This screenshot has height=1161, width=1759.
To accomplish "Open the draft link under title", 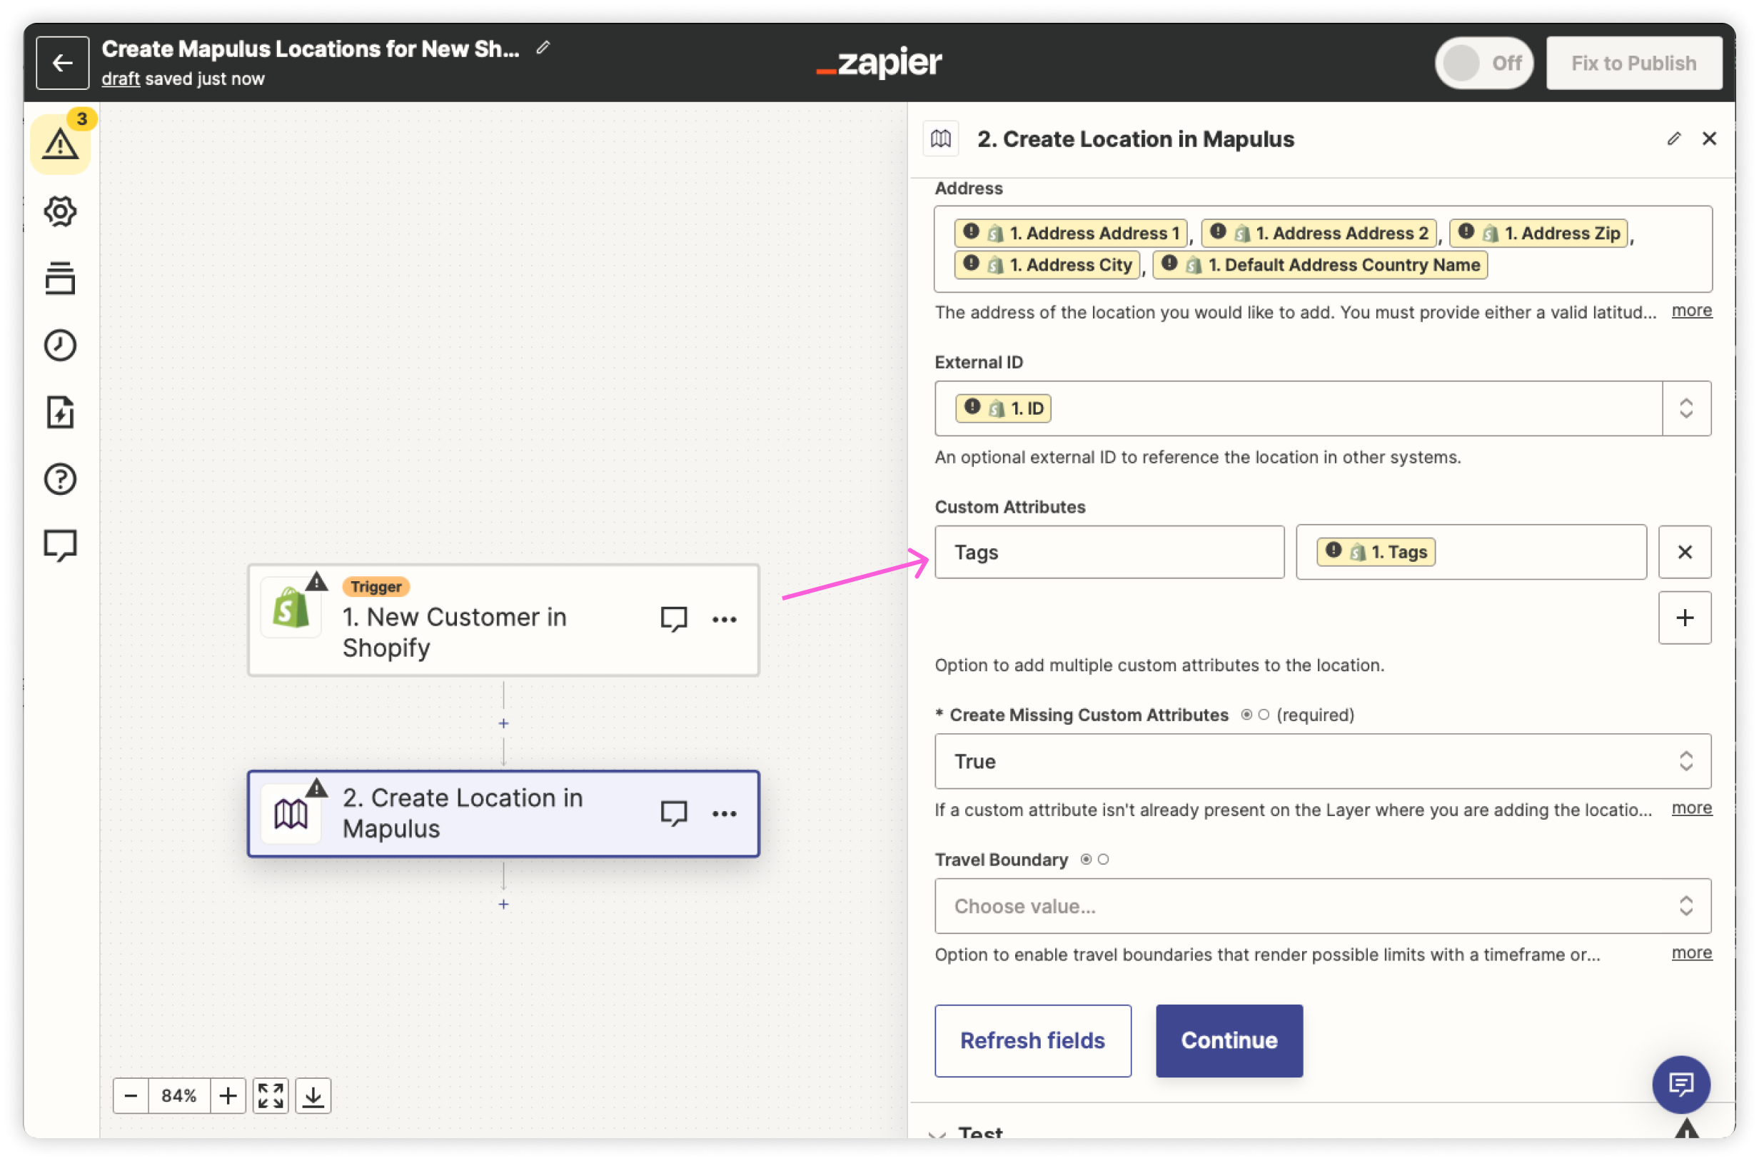I will click(x=121, y=79).
